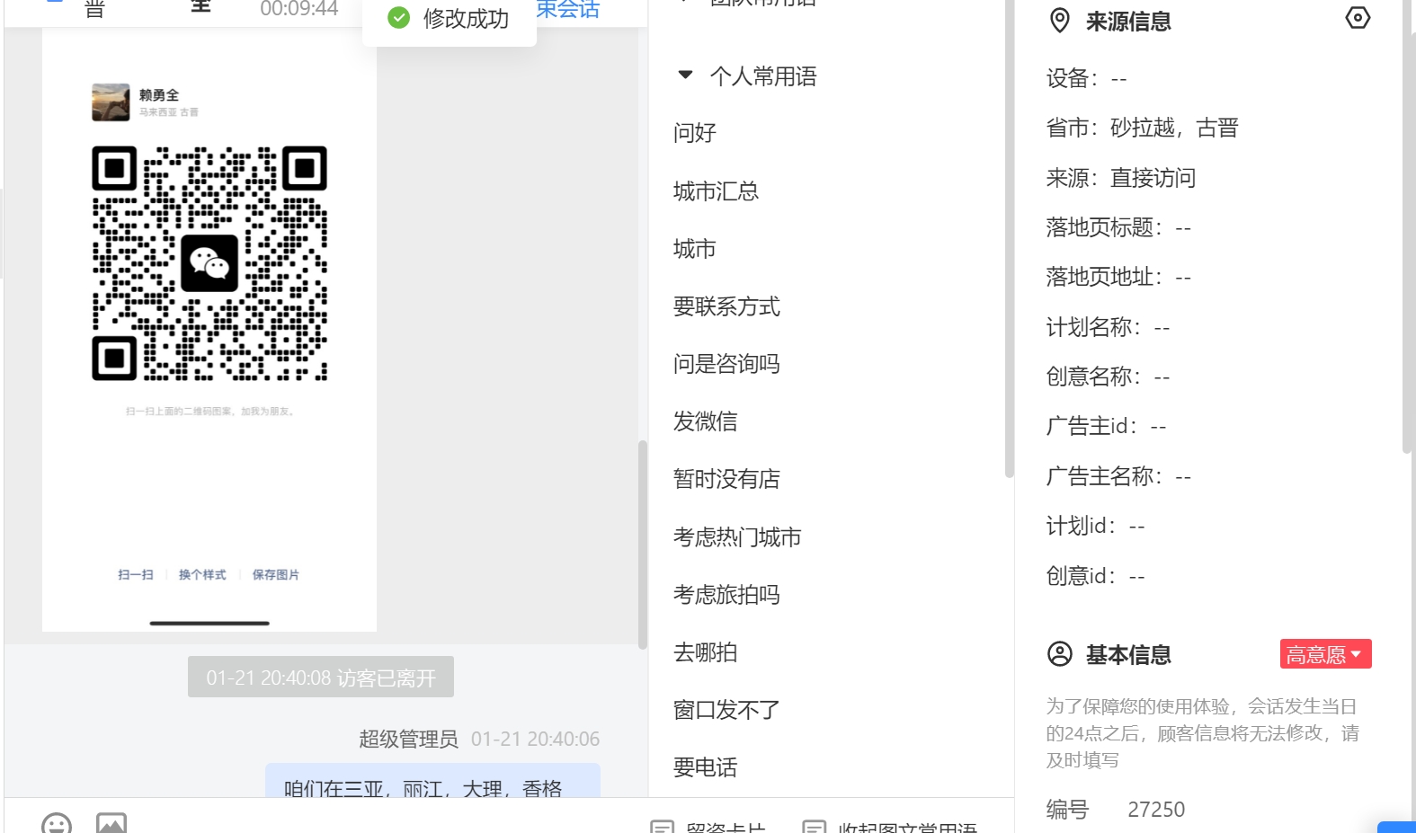Click the 创意名称 field row

1108,377
